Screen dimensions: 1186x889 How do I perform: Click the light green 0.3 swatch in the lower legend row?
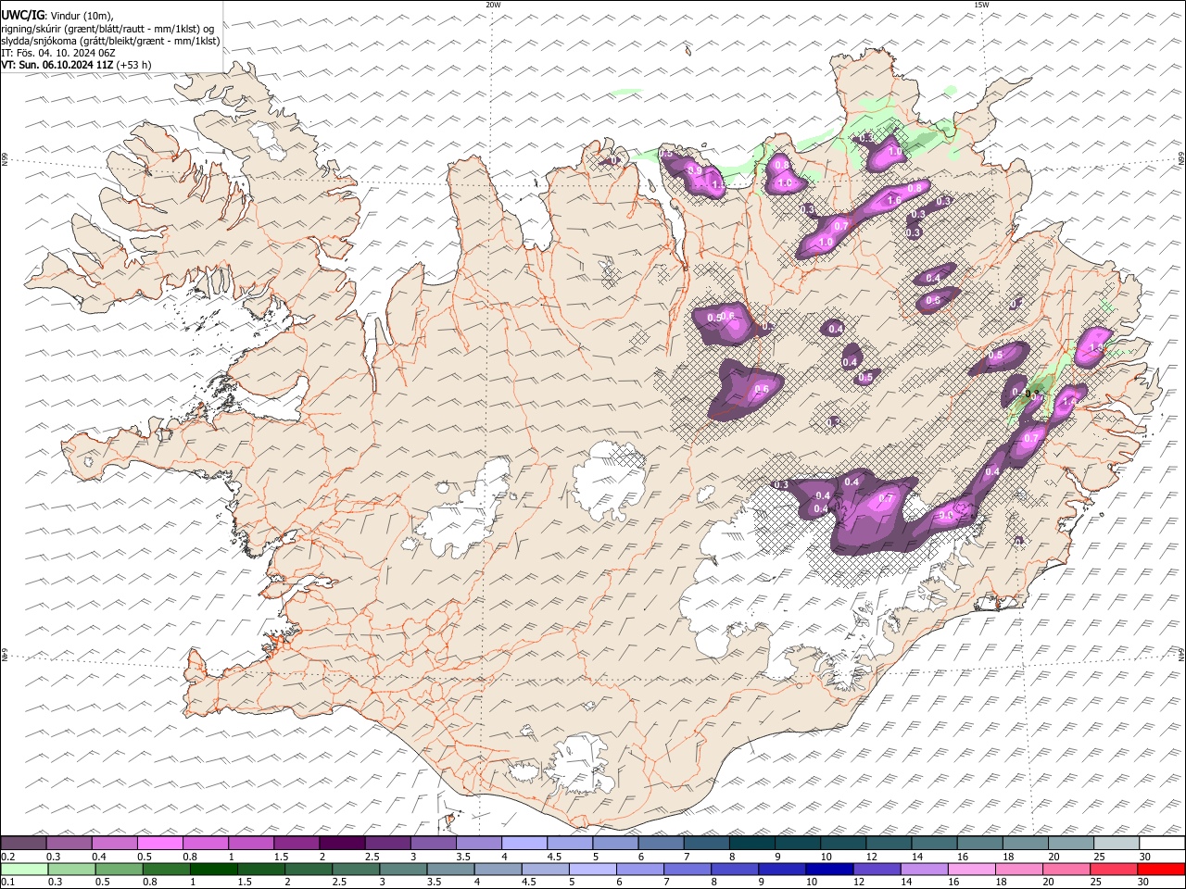(x=71, y=870)
